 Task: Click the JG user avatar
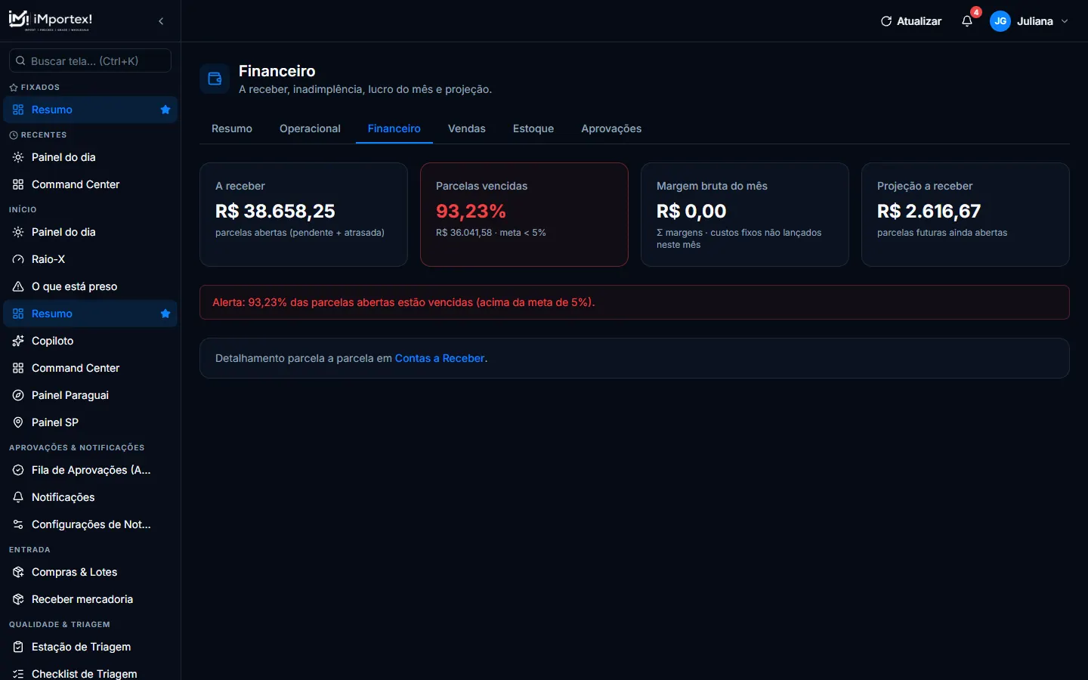tap(1000, 21)
